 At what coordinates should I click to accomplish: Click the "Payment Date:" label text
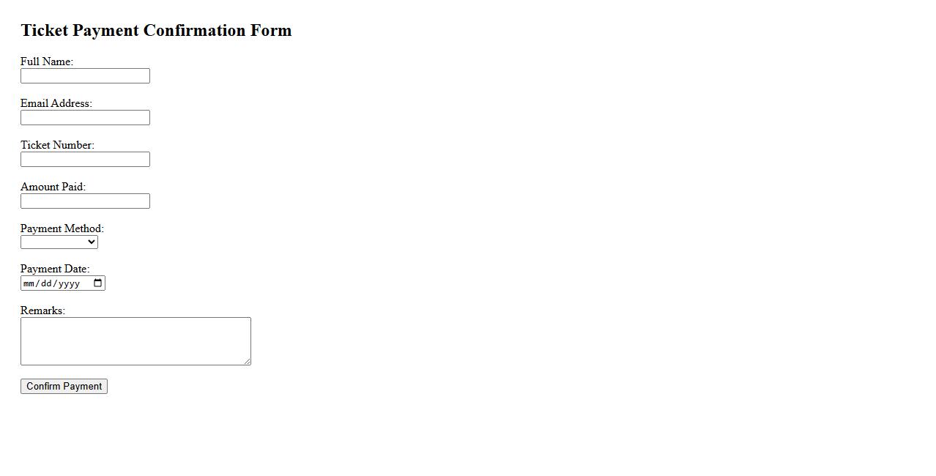tap(55, 269)
